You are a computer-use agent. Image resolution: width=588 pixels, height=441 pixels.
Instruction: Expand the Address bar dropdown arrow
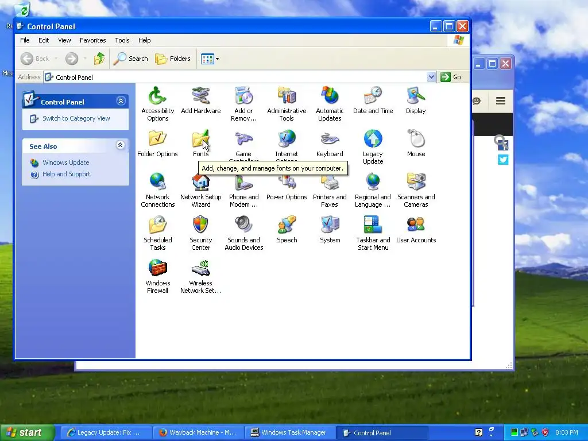coord(431,77)
